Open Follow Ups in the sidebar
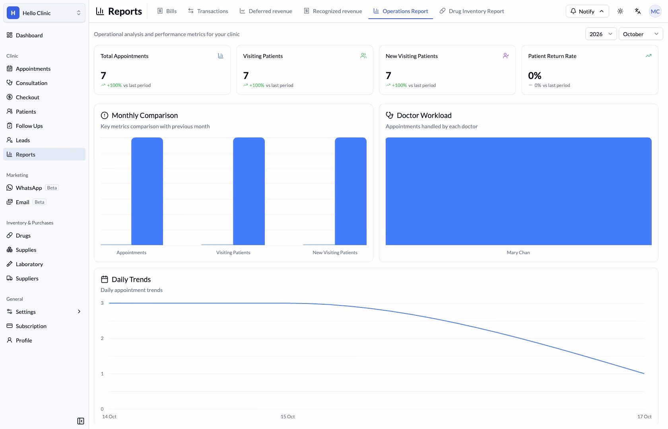Image resolution: width=668 pixels, height=429 pixels. [44, 126]
